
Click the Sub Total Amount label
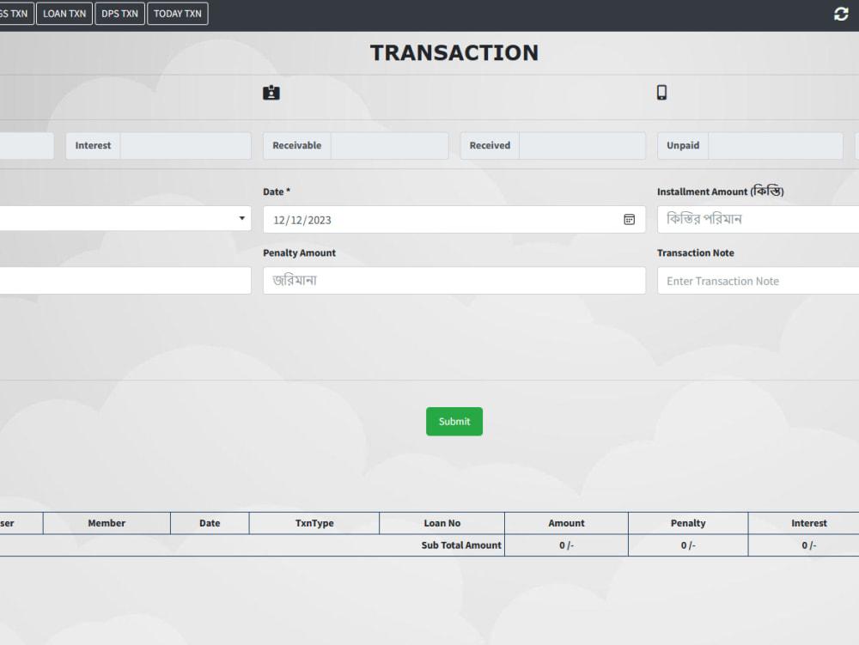click(461, 545)
